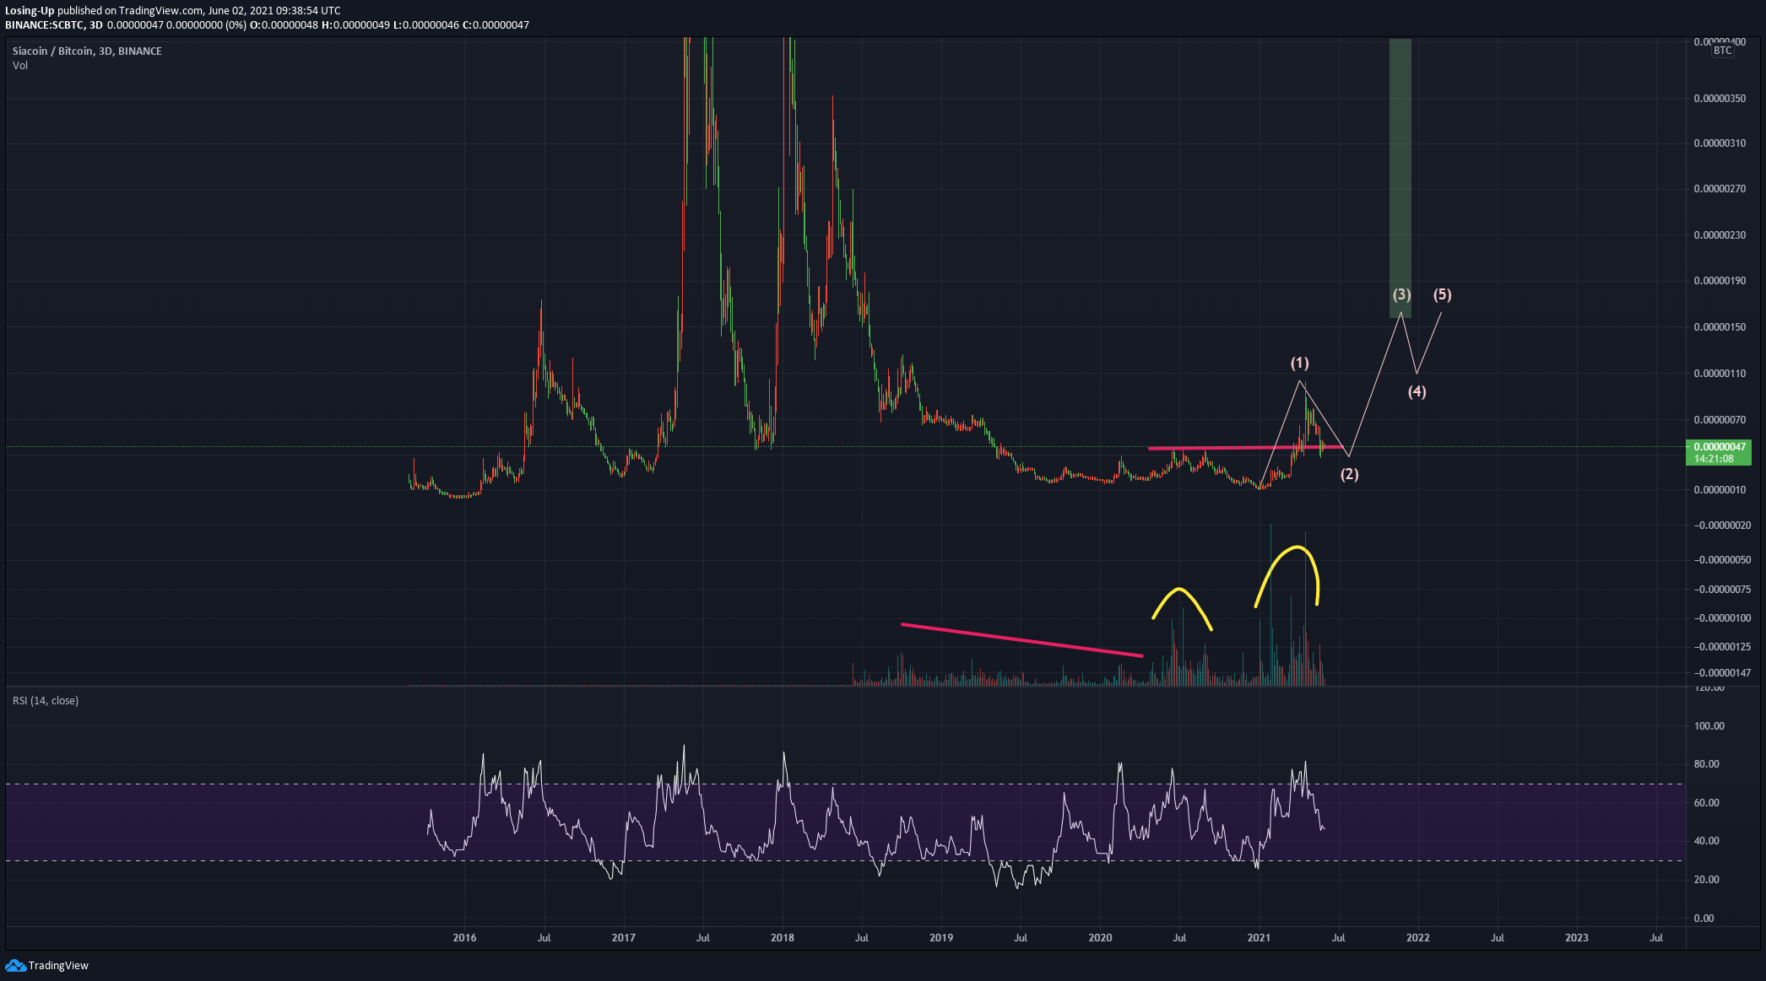
Task: Click volume scale value -0.00000100
Action: tap(1722, 618)
